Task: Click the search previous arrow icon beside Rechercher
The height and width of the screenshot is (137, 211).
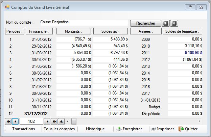Action: (x=174, y=23)
